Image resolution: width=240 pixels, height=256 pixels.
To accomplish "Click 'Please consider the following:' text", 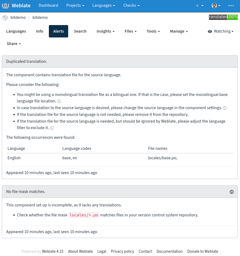I will click(x=33, y=85).
